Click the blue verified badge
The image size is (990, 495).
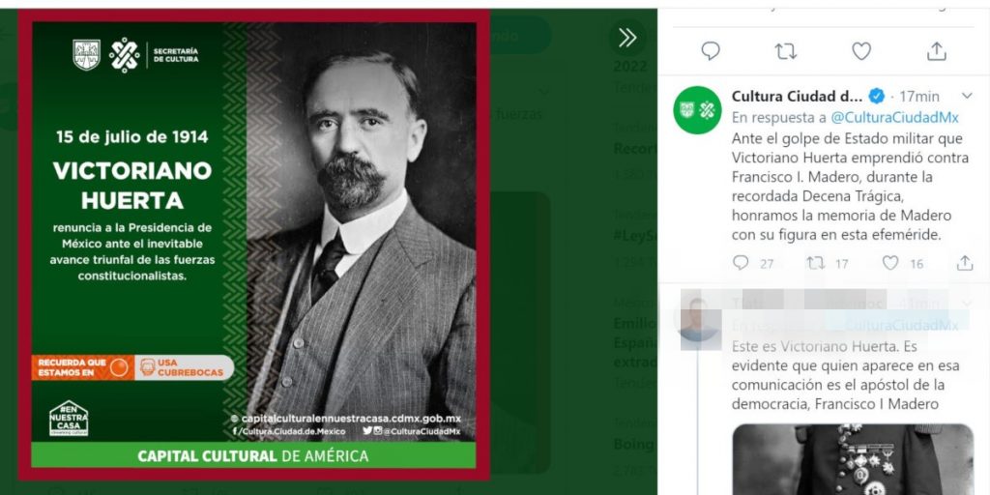pyautogui.click(x=876, y=96)
